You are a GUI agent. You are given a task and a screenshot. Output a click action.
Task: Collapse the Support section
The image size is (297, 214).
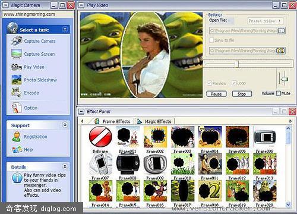[x=65, y=125]
